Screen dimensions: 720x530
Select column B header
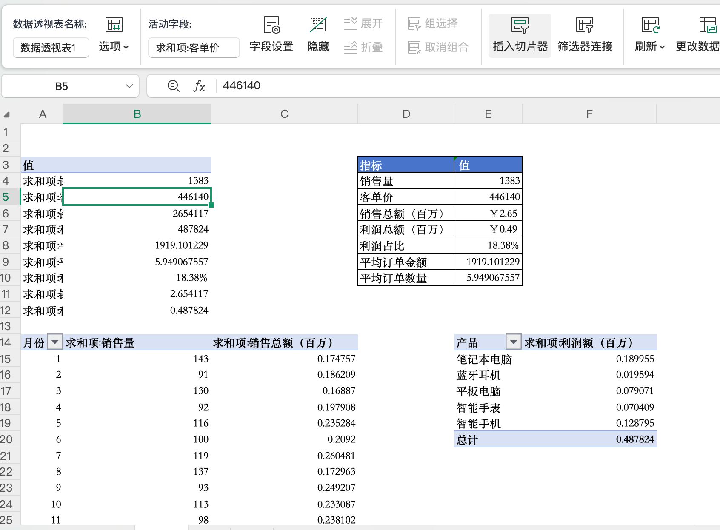[137, 114]
